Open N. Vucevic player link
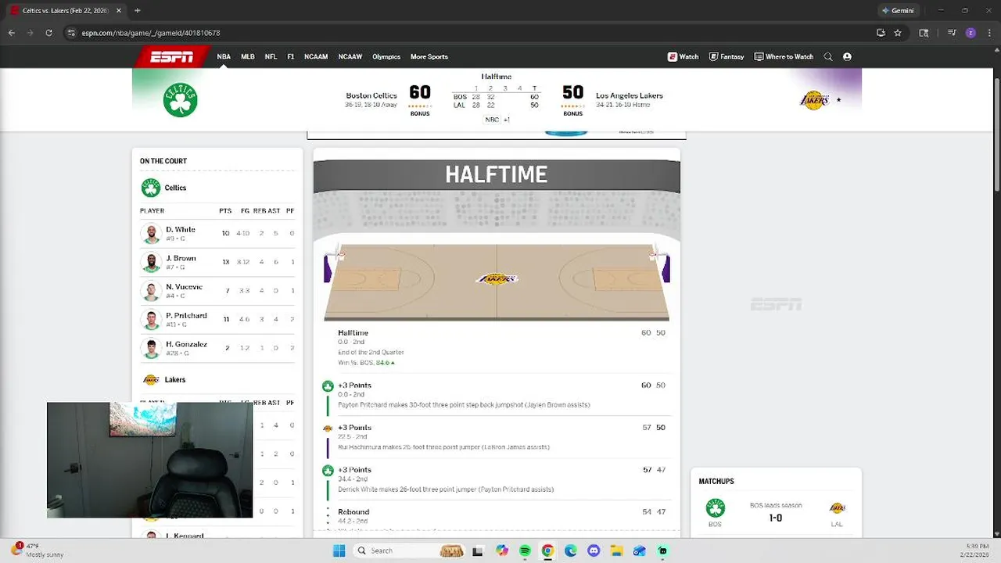 pos(184,287)
